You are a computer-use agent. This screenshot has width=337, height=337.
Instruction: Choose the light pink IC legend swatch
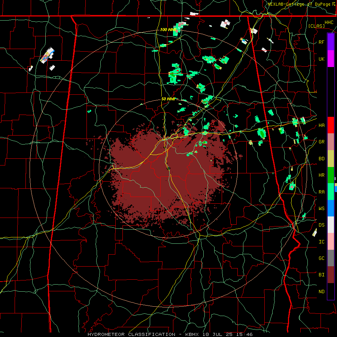coord(331,242)
